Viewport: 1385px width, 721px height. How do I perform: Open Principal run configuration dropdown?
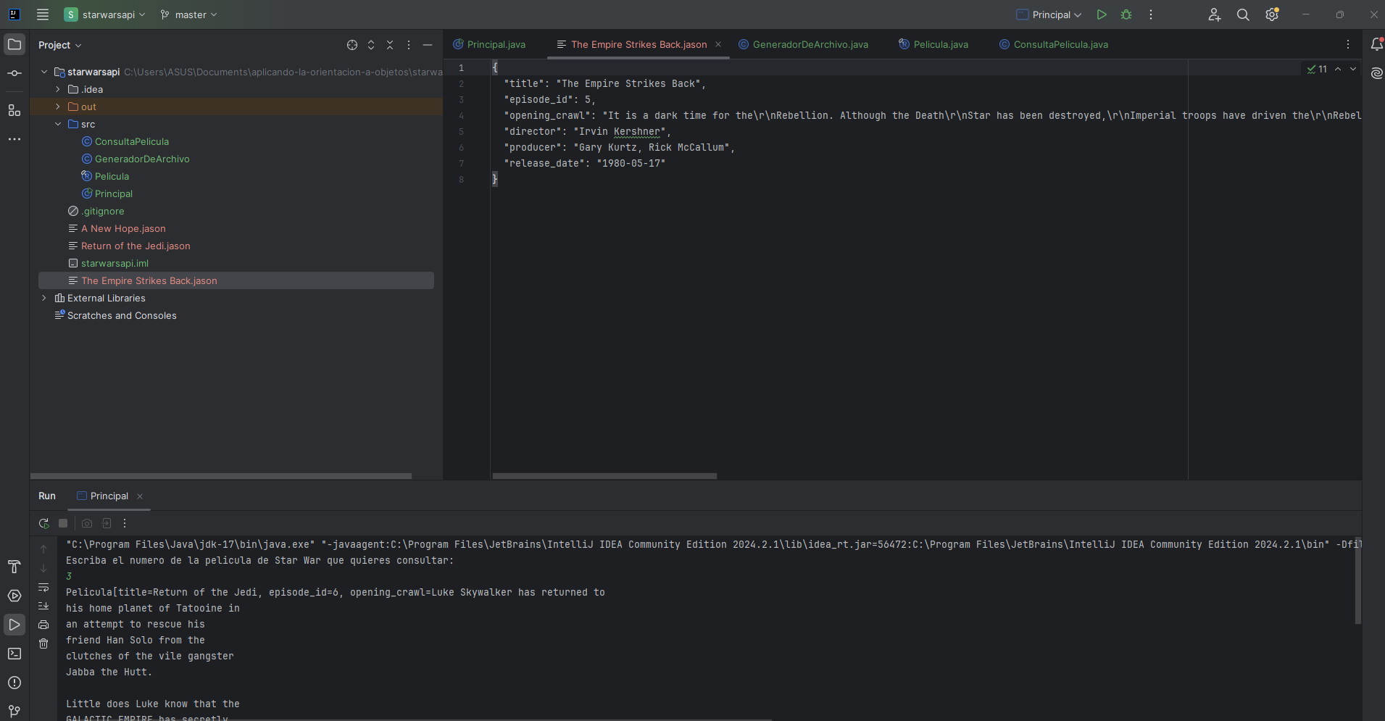coord(1049,14)
